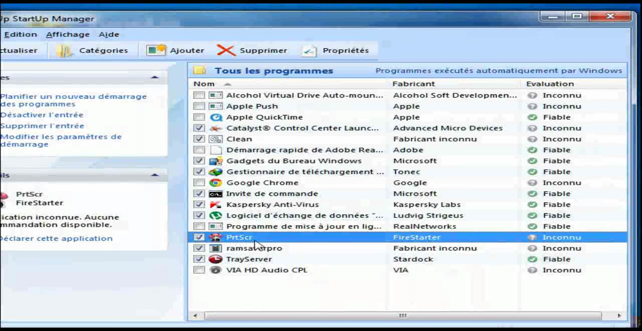Click the Catalyst Control Center icon
The image size is (642, 331).
[216, 128]
